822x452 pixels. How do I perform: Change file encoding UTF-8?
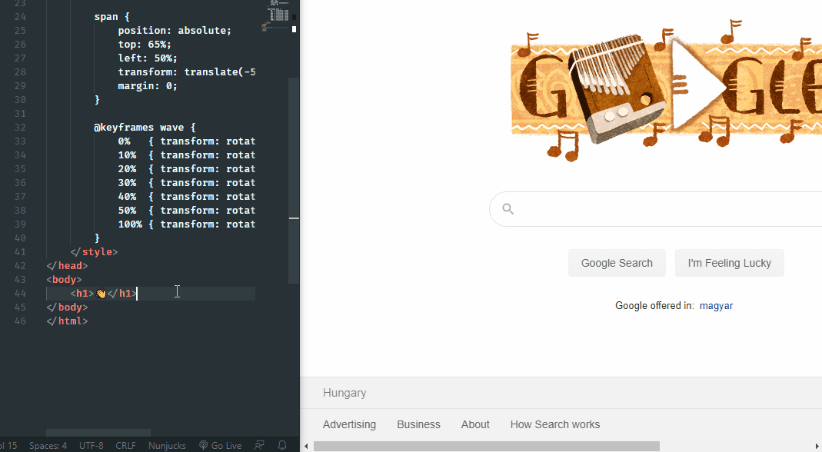coord(92,446)
